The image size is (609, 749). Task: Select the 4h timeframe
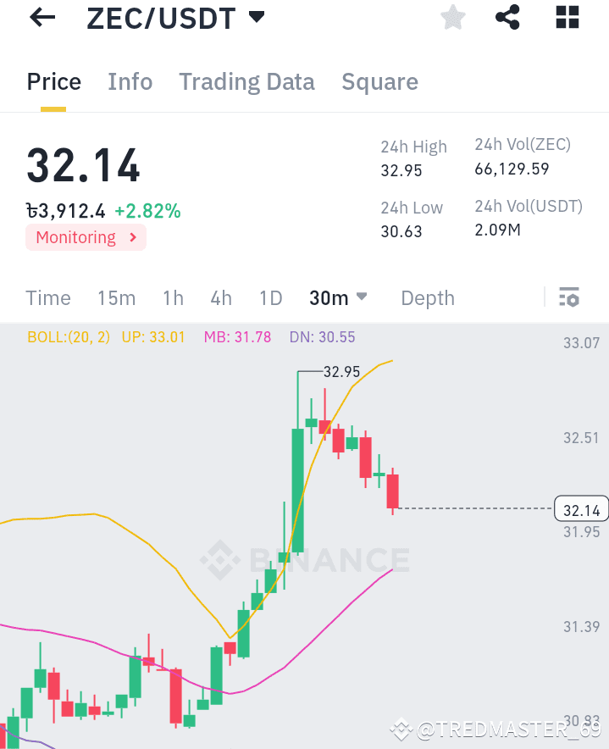pyautogui.click(x=220, y=297)
